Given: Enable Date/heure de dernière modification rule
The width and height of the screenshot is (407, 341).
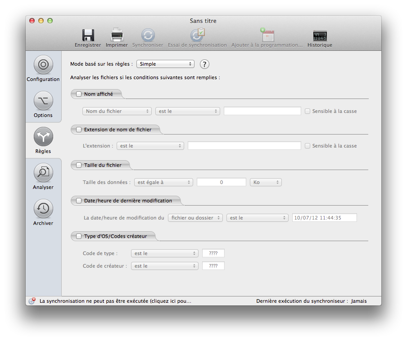Looking at the screenshot, I should click(79, 201).
